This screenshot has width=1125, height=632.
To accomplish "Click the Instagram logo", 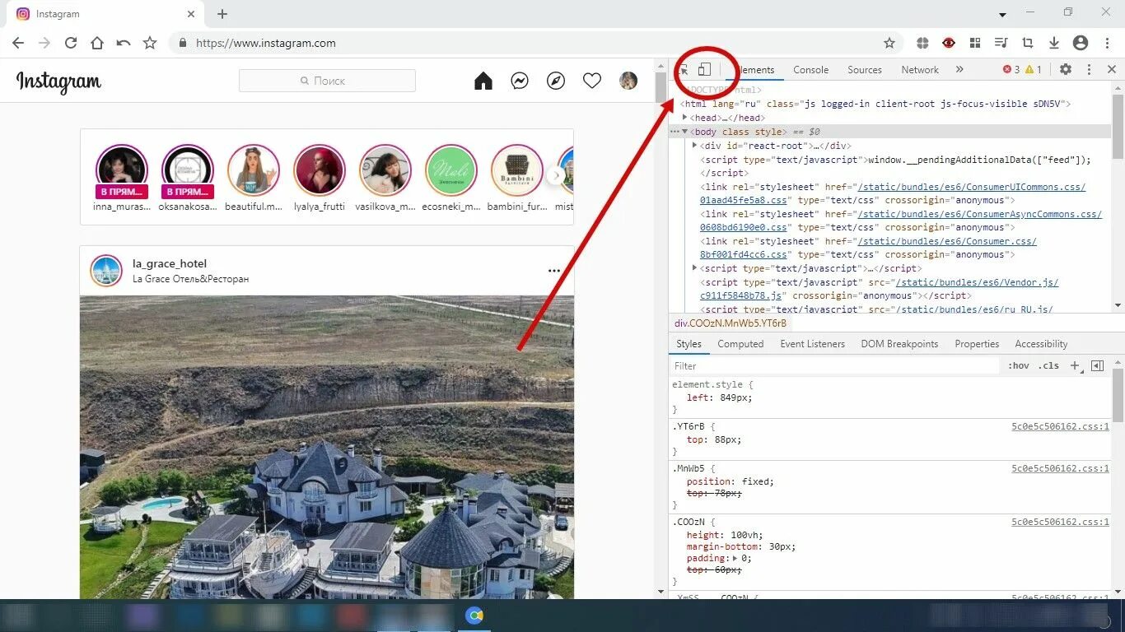I will (x=58, y=81).
